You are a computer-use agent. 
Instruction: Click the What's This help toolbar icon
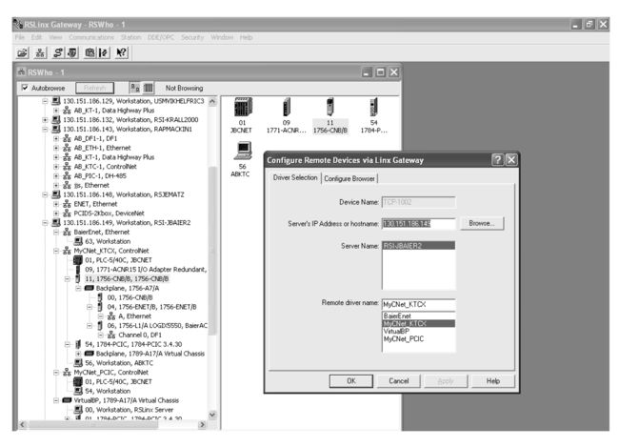(x=122, y=52)
